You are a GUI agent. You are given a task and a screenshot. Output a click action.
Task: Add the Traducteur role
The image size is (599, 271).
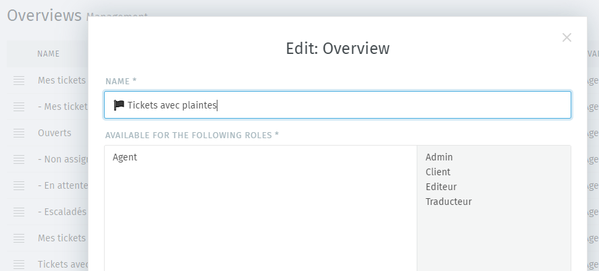coord(448,202)
